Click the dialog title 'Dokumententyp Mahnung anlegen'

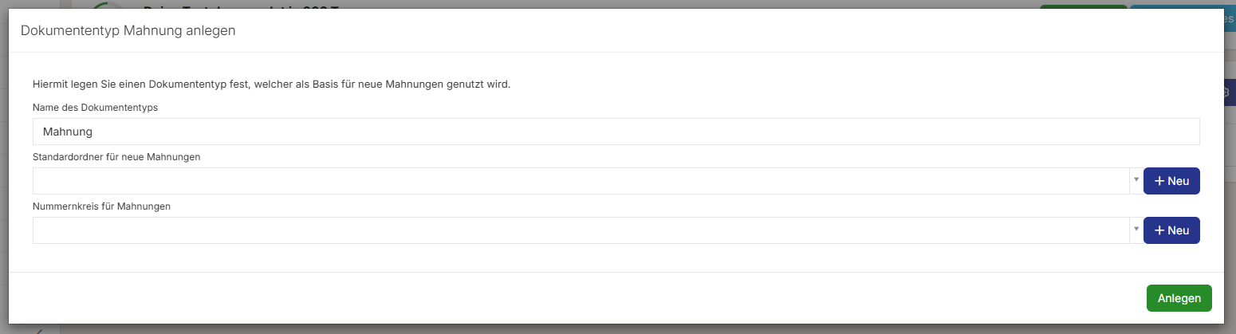(x=128, y=31)
